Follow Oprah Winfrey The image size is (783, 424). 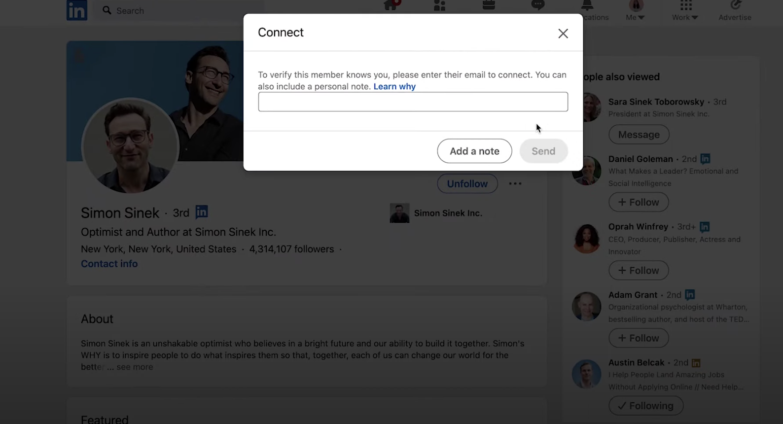[639, 270]
